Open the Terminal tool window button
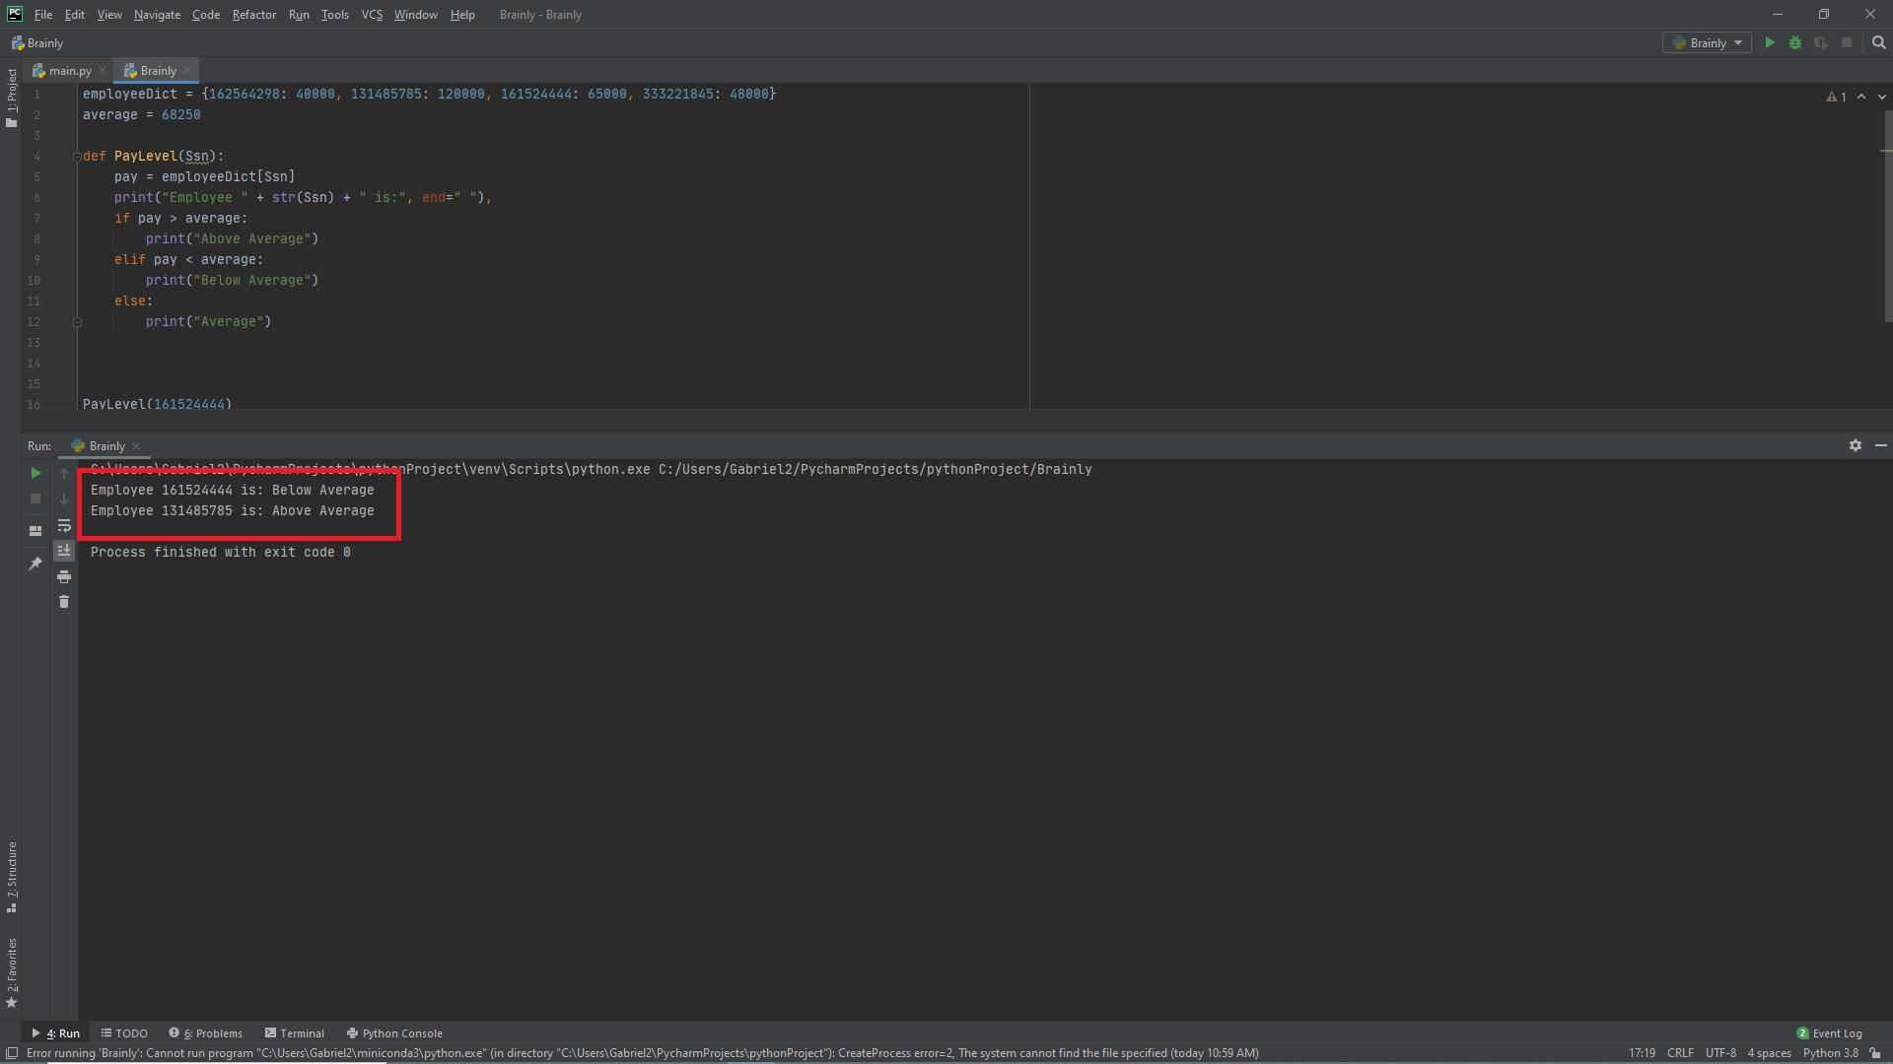This screenshot has height=1064, width=1893. tap(294, 1033)
